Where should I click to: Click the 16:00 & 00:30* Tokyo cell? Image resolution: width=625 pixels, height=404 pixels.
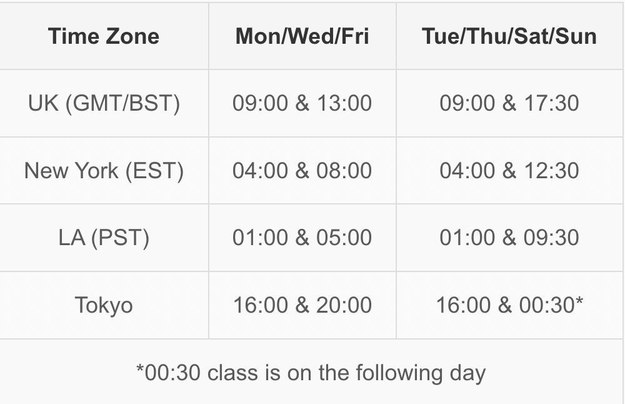(509, 305)
